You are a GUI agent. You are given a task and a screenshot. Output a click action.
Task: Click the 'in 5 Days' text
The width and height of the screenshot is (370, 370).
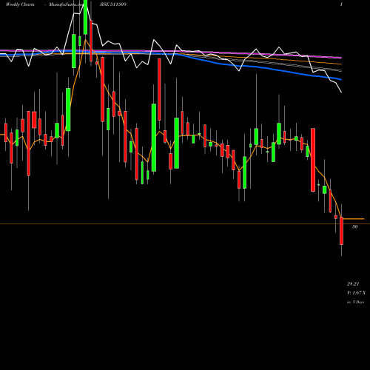(355, 302)
